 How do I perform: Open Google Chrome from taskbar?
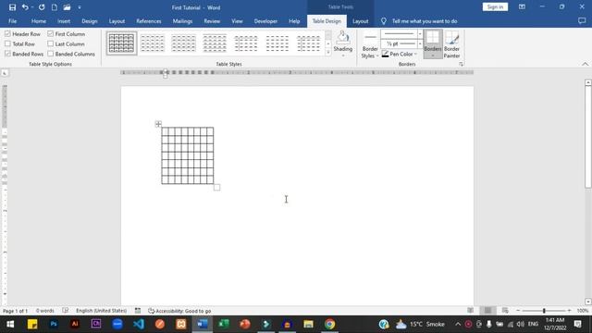click(x=329, y=324)
